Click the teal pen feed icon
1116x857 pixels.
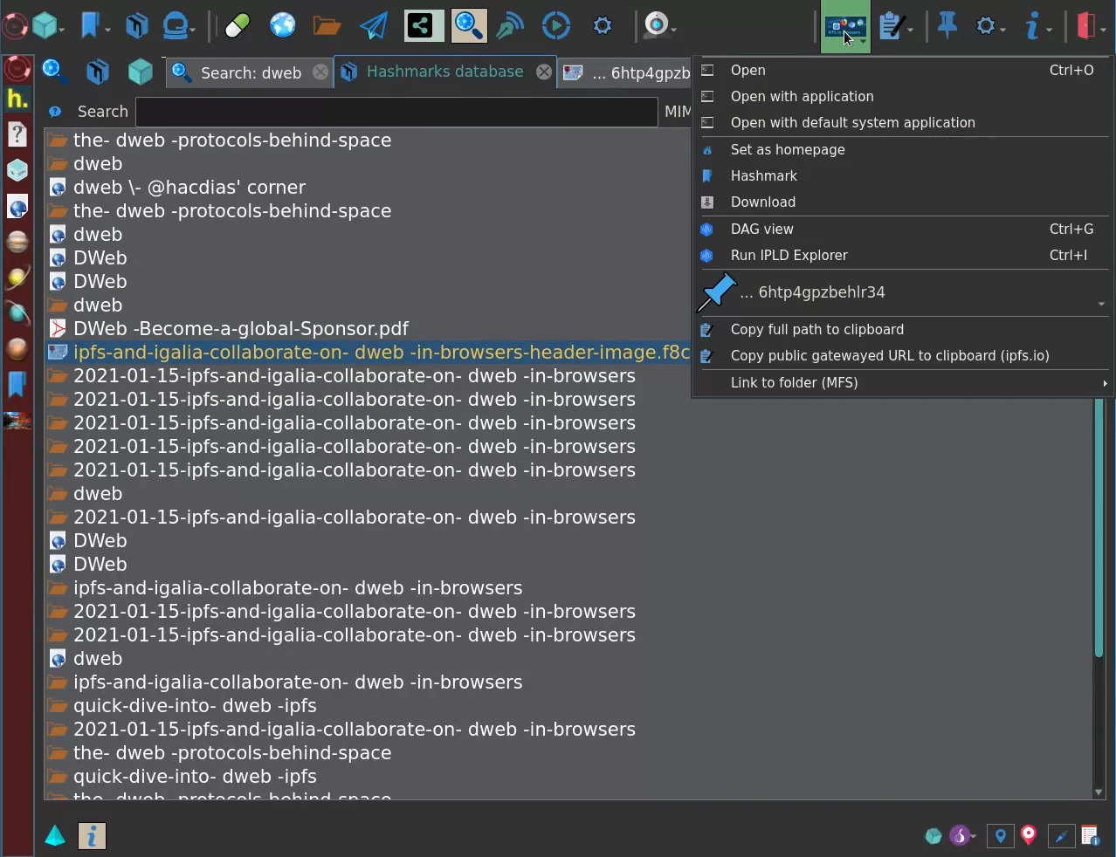click(510, 26)
